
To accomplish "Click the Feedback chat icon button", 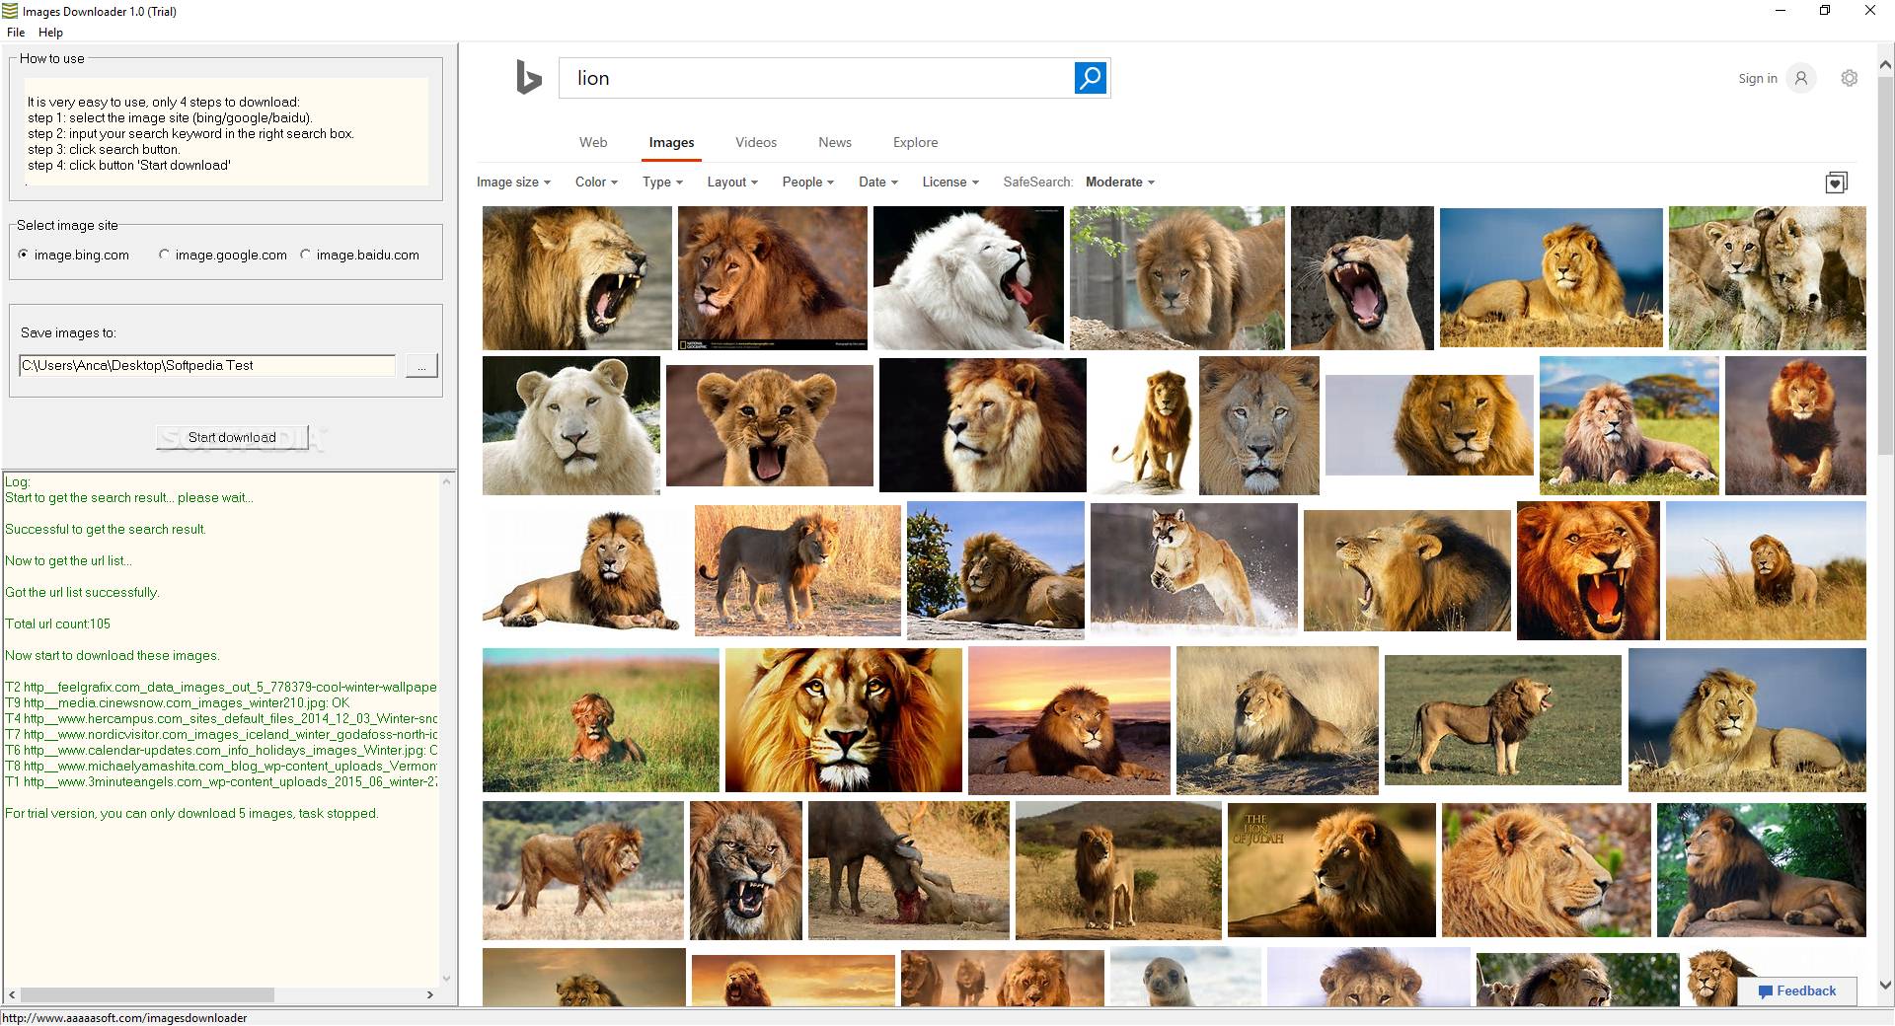I will 1797,990.
